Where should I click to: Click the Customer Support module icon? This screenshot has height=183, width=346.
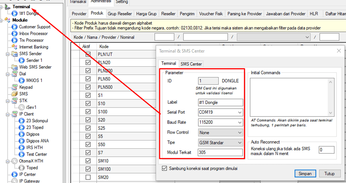coord(14,27)
